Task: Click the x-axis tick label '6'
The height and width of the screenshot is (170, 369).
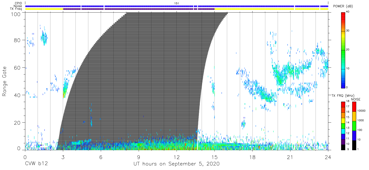Action: pos(101,157)
